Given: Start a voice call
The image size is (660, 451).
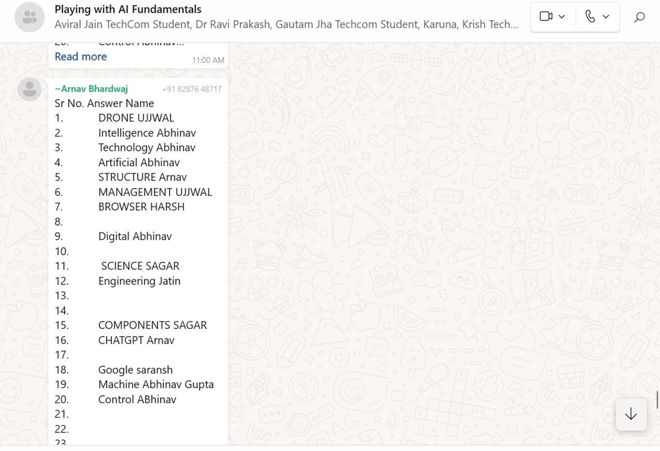Looking at the screenshot, I should (590, 17).
